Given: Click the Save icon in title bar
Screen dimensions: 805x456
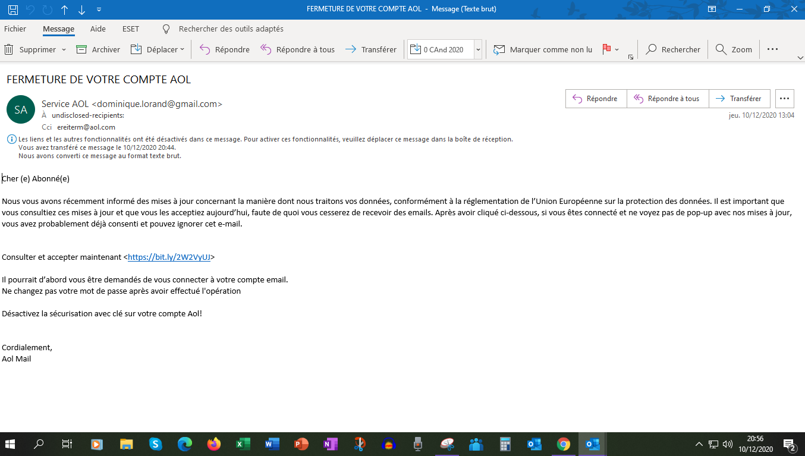Looking at the screenshot, I should (x=13, y=9).
